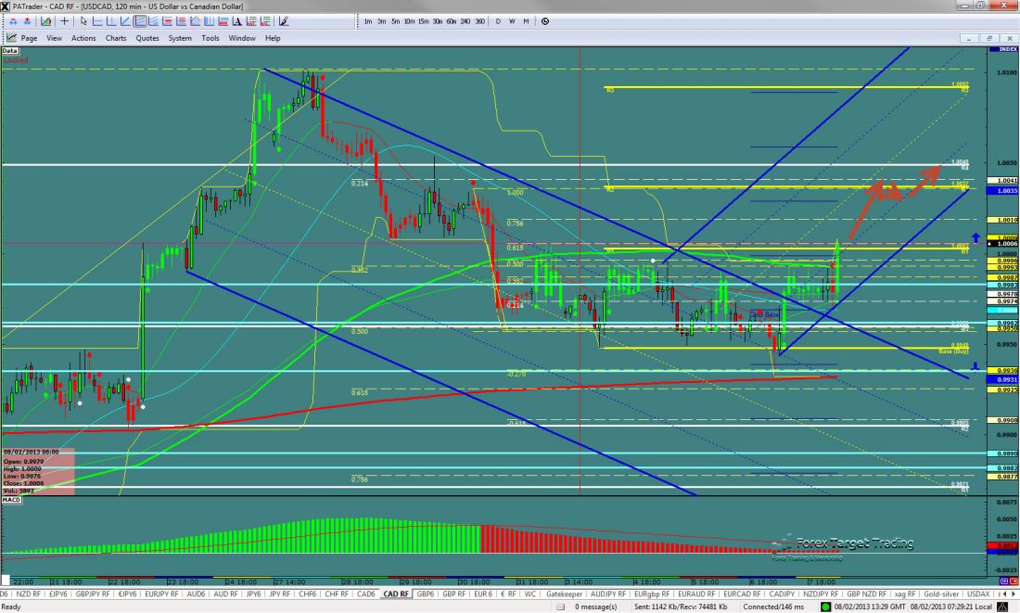Click the green connection status indicator
Viewport: 1020px width, 613px height.
824,607
